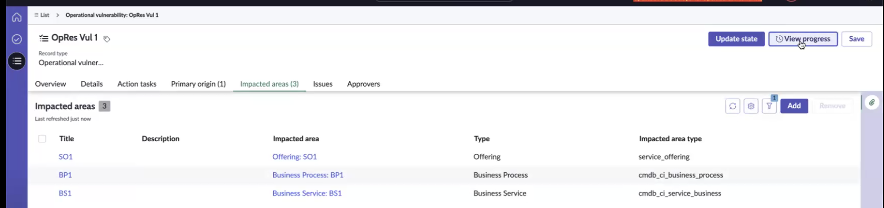
Task: Click the Business Service type cell
Action: coord(500,193)
